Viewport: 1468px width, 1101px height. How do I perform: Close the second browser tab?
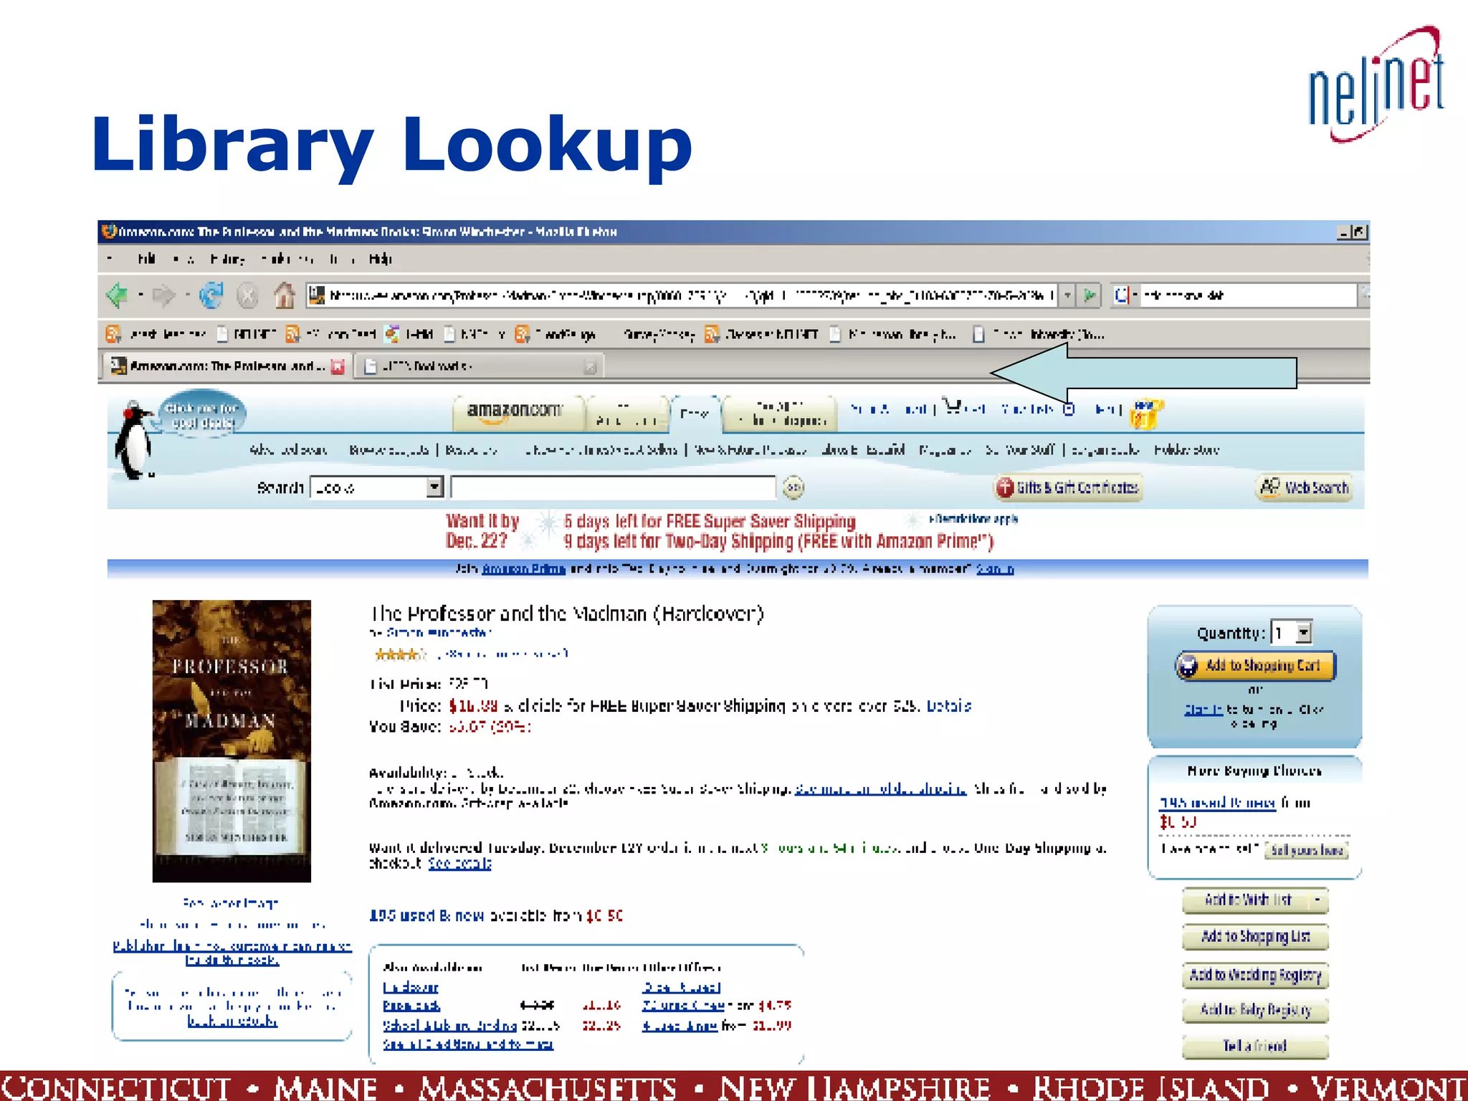590,367
